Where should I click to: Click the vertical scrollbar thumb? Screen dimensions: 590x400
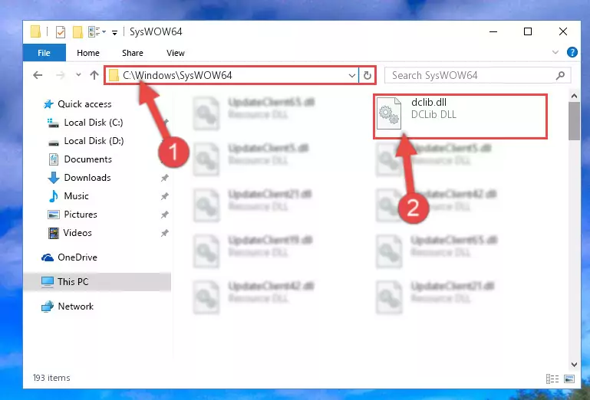click(x=574, y=120)
